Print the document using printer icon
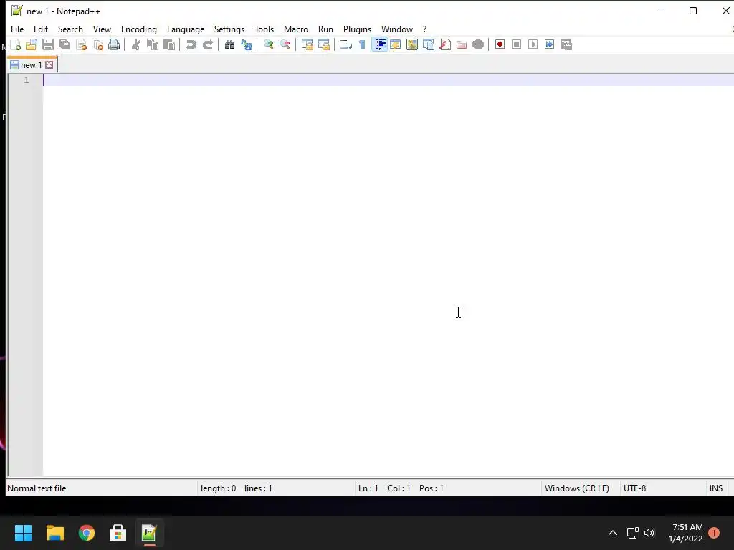Screen dimensions: 734x550 (x=114, y=44)
